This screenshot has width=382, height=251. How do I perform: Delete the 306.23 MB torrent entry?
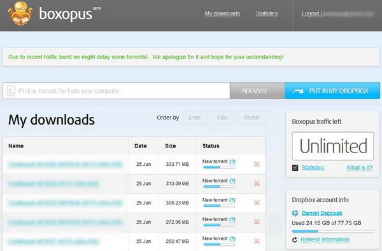[257, 203]
